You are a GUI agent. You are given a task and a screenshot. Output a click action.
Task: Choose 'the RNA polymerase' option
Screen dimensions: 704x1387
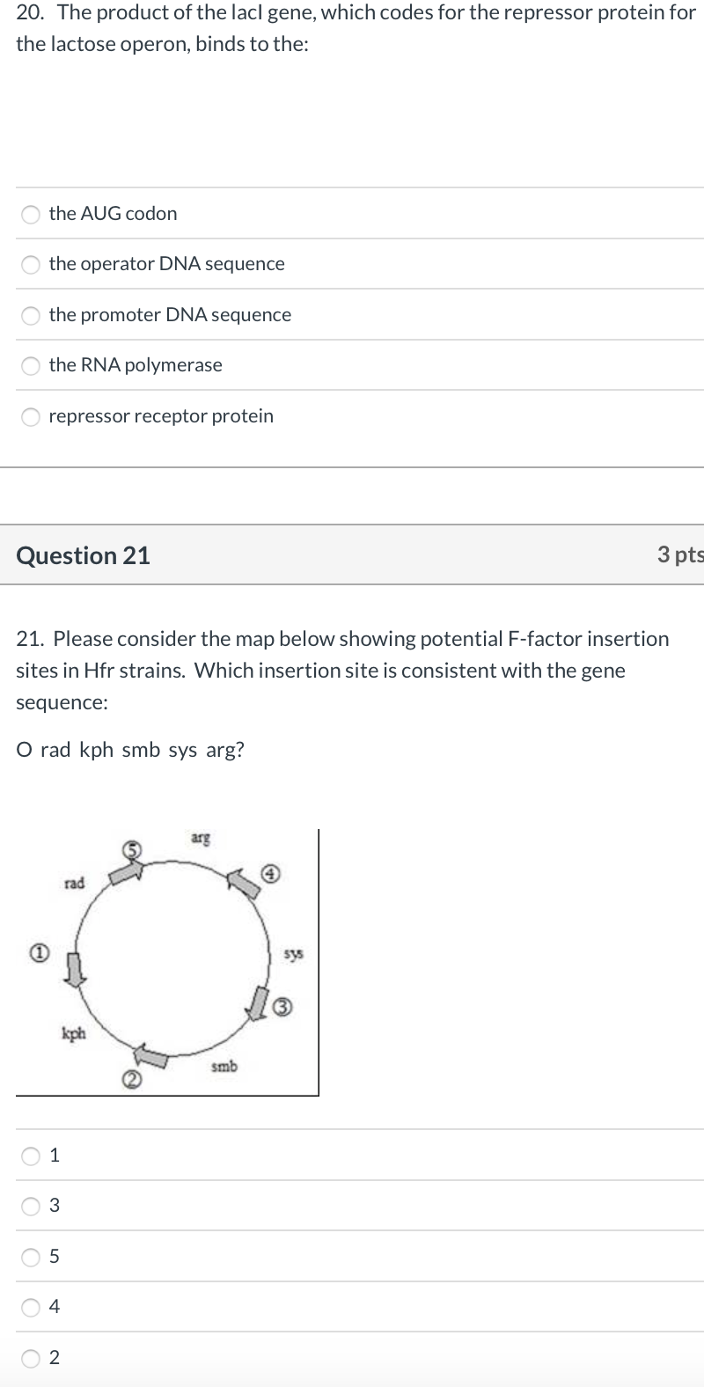pyautogui.click(x=30, y=366)
